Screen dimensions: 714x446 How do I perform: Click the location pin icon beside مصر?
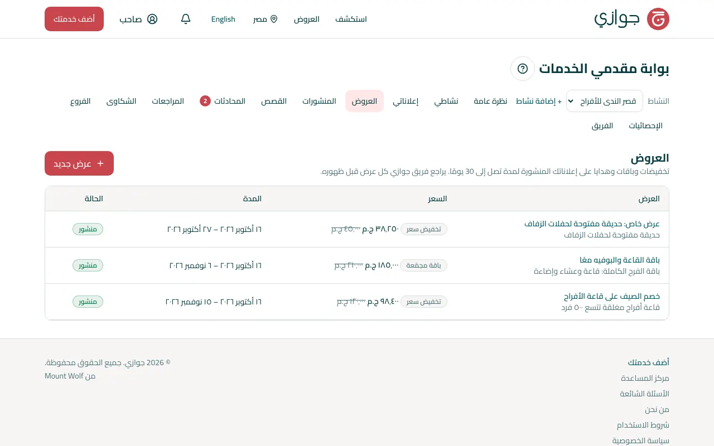tap(274, 19)
